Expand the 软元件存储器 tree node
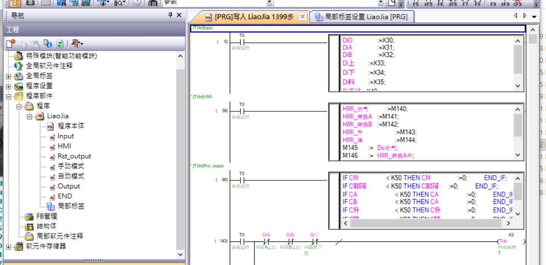546x265 pixels. click(8, 246)
